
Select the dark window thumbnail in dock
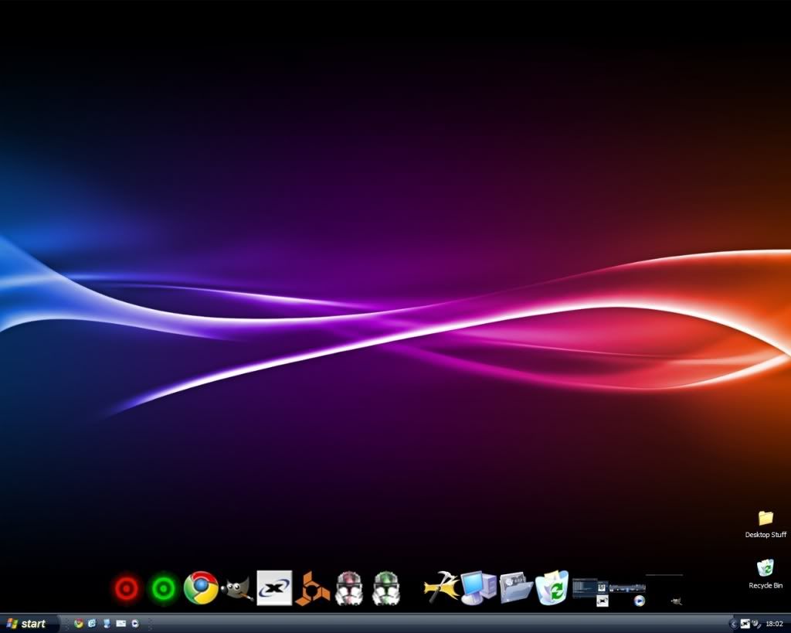pyautogui.click(x=589, y=588)
